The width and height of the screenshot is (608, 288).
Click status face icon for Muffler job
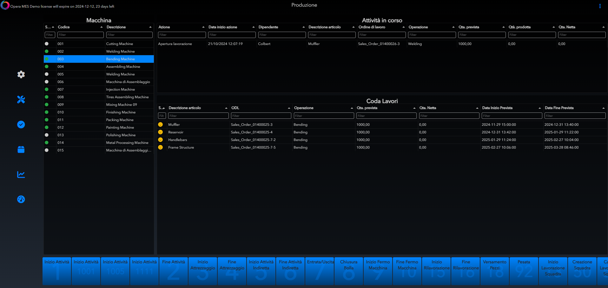161,125
